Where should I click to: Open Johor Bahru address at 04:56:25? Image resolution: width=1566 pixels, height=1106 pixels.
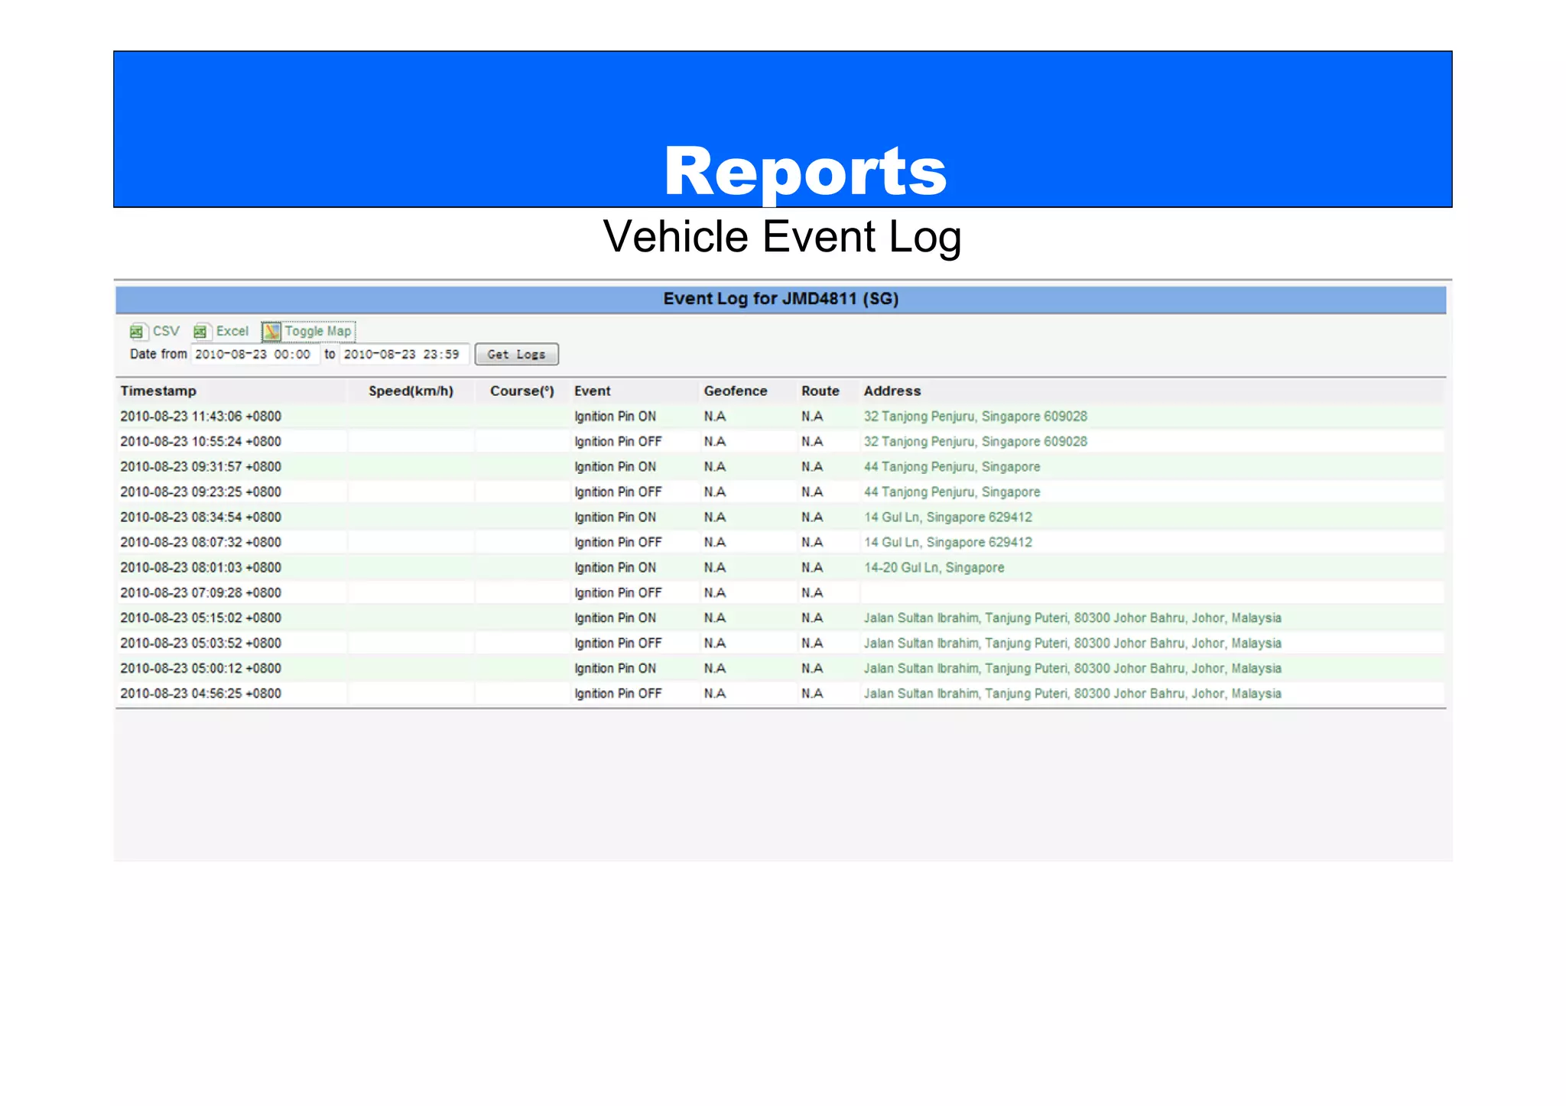(1073, 693)
